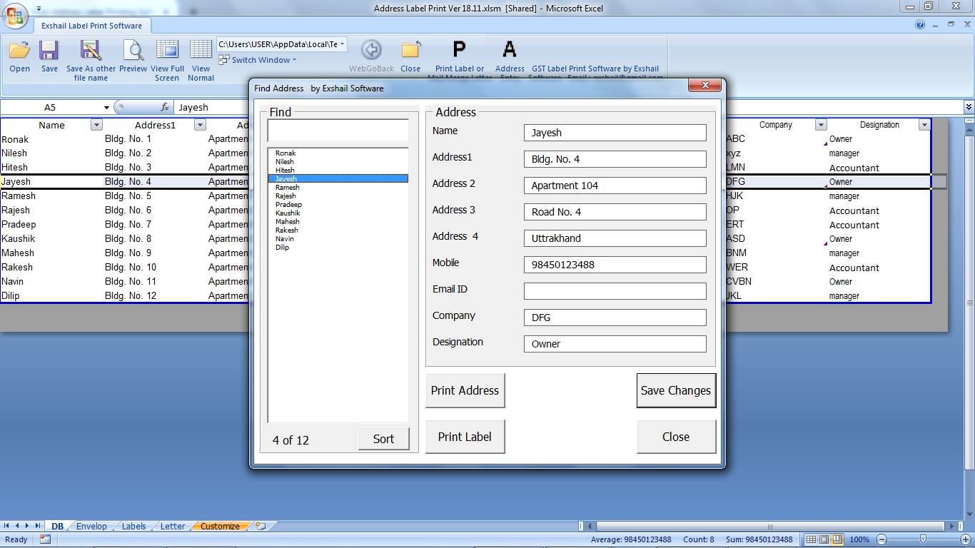Click the Save Changes button
The image size is (975, 548).
point(676,390)
